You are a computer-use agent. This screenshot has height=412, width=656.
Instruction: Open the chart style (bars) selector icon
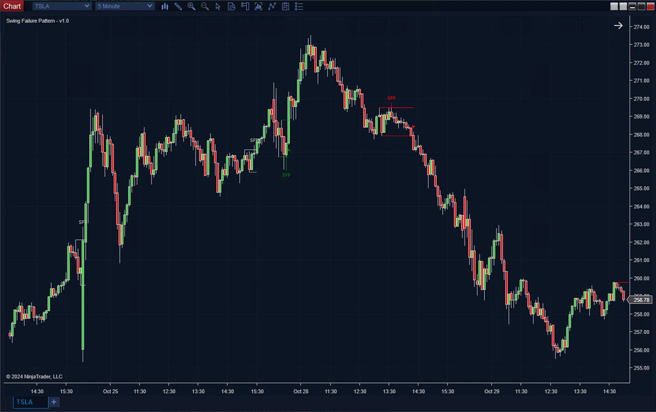coord(165,6)
